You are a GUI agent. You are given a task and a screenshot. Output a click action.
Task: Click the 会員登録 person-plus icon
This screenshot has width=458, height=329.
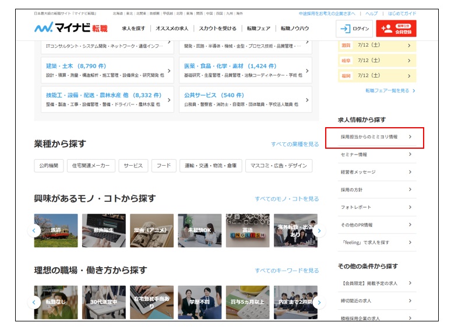pyautogui.click(x=387, y=29)
